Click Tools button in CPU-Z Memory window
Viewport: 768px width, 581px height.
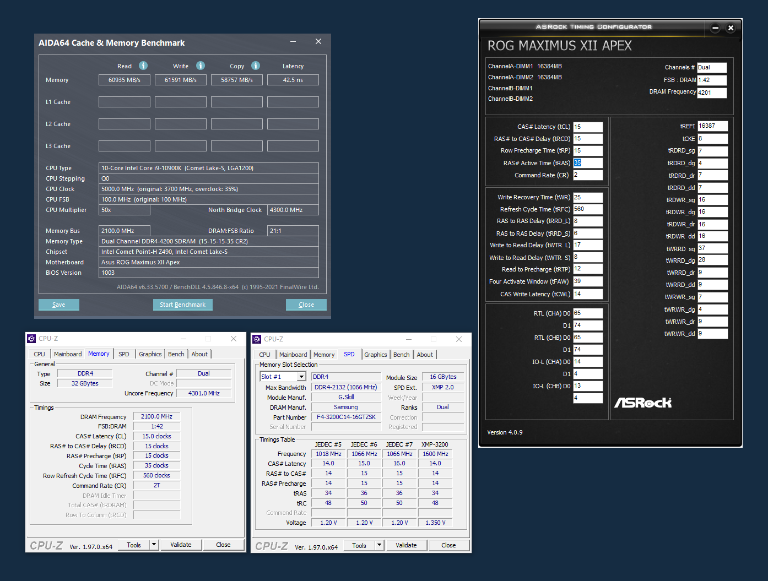pyautogui.click(x=134, y=545)
